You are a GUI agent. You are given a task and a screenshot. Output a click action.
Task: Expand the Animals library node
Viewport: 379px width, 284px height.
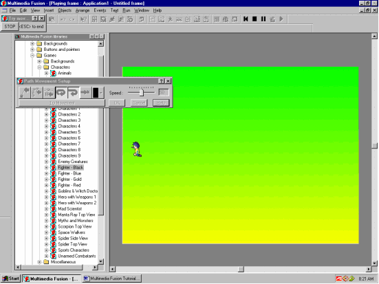pyautogui.click(x=46, y=73)
